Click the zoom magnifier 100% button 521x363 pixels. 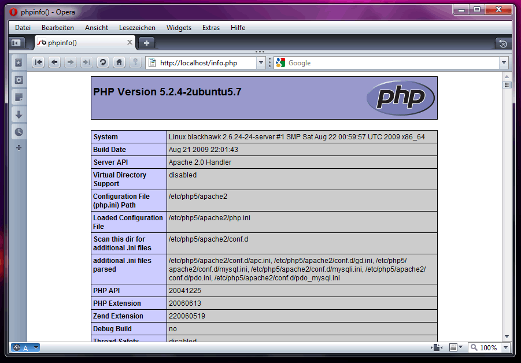coord(484,348)
